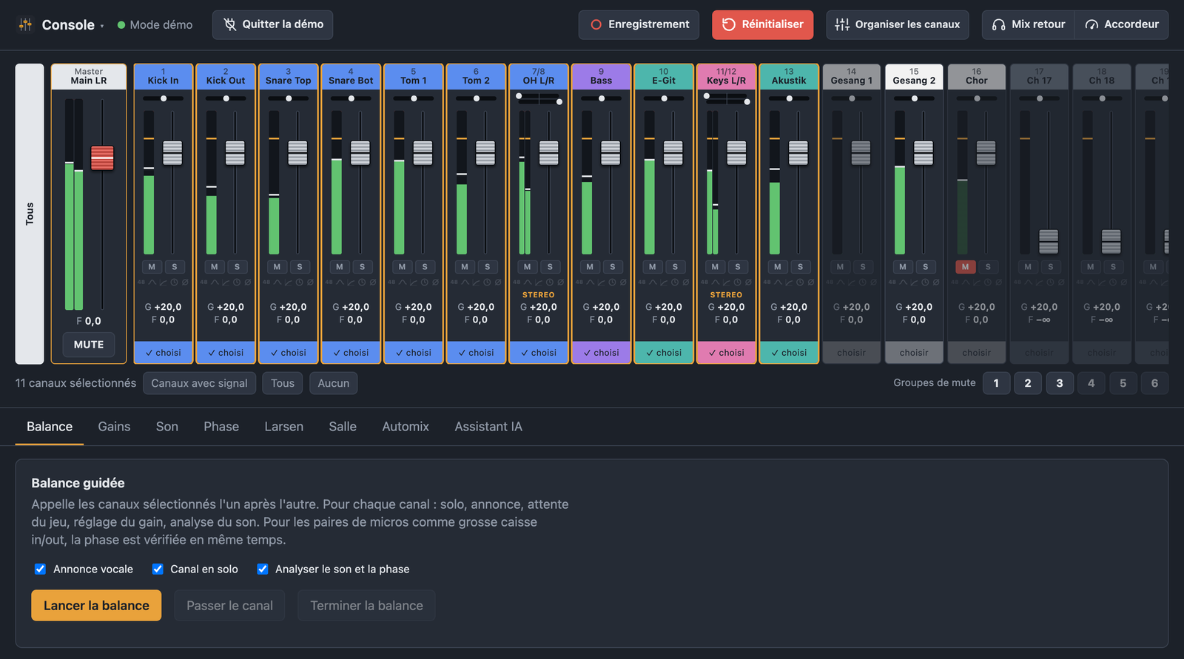Mute the Kick In channel
This screenshot has width=1184, height=659.
point(152,267)
